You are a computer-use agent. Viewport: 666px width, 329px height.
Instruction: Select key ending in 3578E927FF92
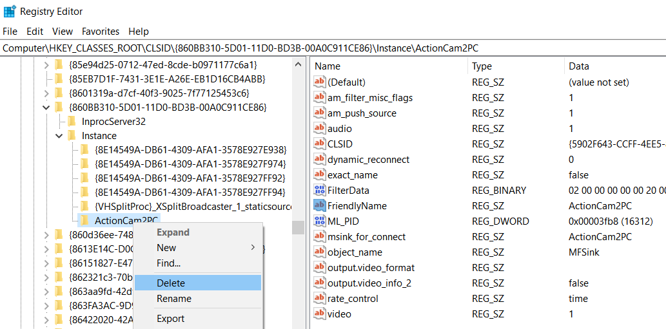[x=190, y=177]
